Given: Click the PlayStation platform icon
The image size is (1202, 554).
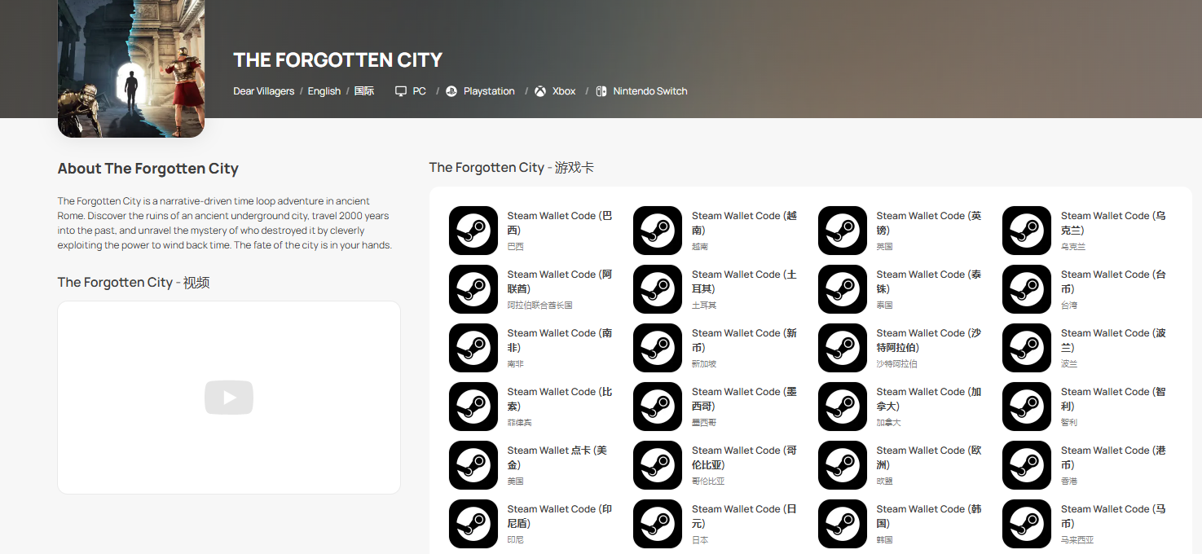Looking at the screenshot, I should 451,91.
